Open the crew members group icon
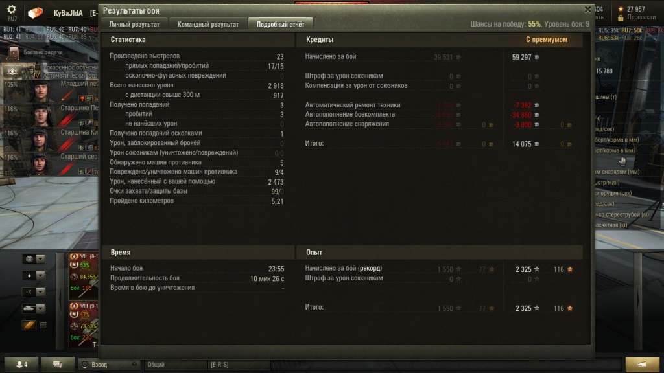Viewport: 664px width, 373px height. (12, 71)
